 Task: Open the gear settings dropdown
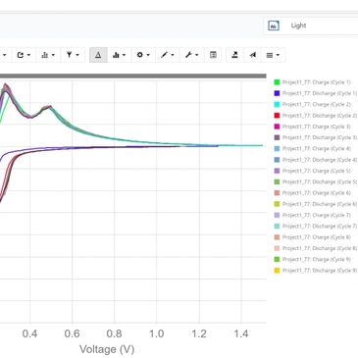[x=143, y=55]
